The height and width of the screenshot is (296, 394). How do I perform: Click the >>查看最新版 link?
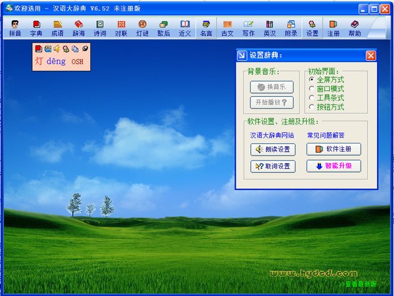pos(358,284)
